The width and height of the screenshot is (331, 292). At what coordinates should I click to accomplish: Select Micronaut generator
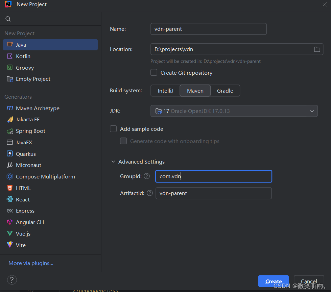(50, 165)
